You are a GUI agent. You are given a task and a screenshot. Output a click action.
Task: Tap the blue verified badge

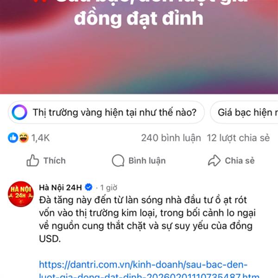(88, 187)
